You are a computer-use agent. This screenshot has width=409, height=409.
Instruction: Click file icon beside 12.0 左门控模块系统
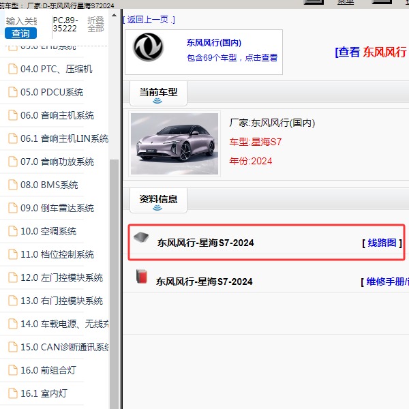13,277
